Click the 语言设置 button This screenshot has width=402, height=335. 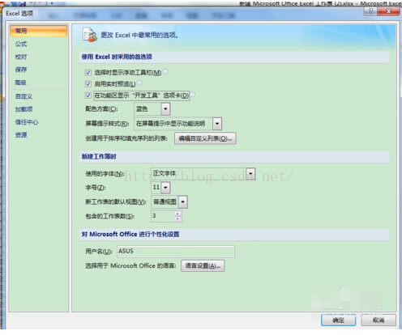click(203, 266)
